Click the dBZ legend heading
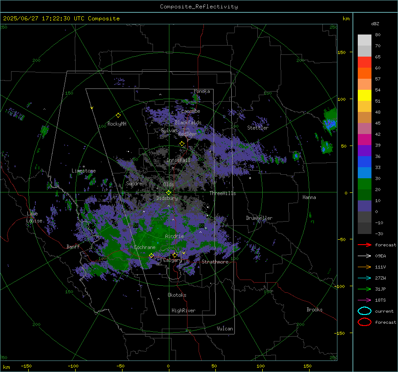The height and width of the screenshot is (372, 398). point(375,23)
